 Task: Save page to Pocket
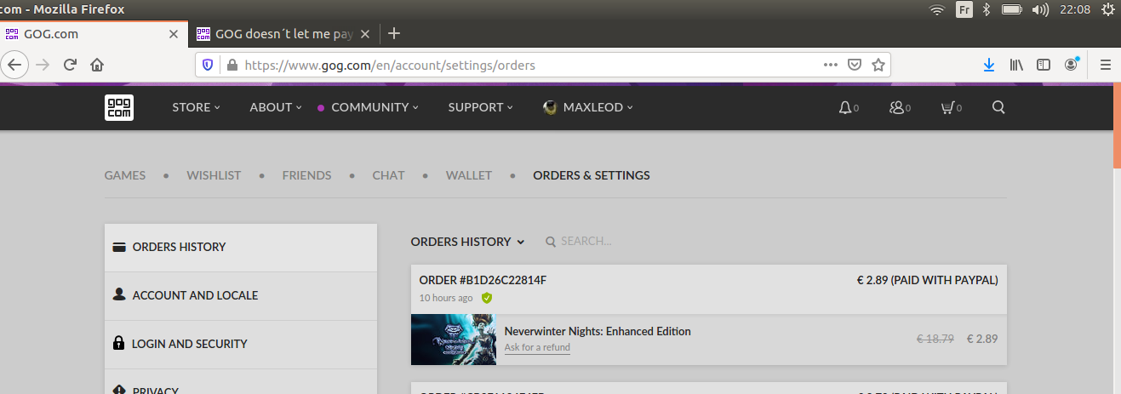(x=855, y=65)
